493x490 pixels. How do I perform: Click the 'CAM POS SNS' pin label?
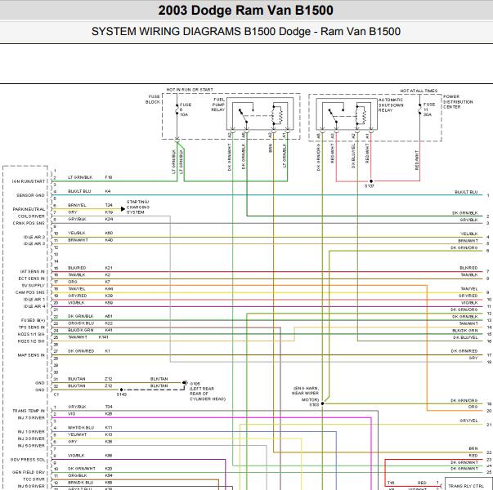tap(30, 292)
